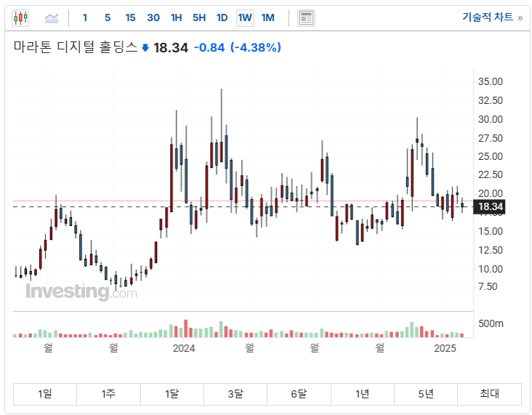Open the news table icon in toolbar

pyautogui.click(x=306, y=18)
